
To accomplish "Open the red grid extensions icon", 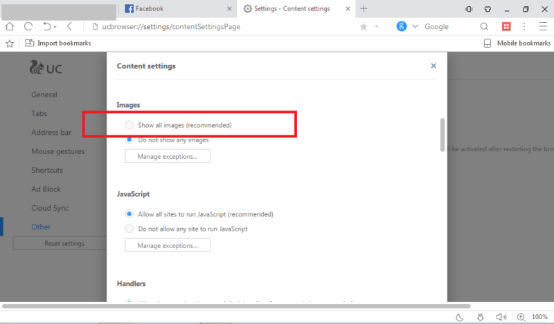I will 506,26.
